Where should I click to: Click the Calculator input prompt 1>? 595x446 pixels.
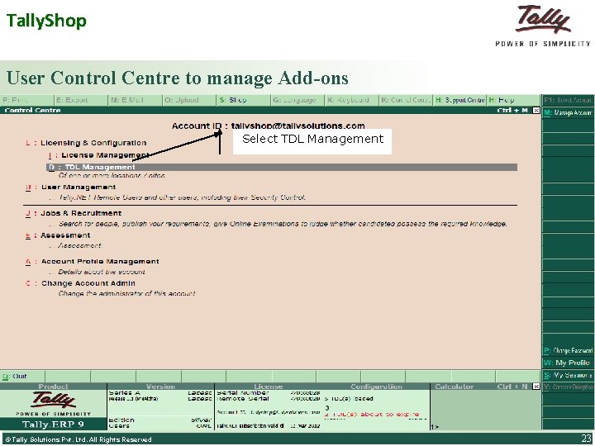(435, 427)
